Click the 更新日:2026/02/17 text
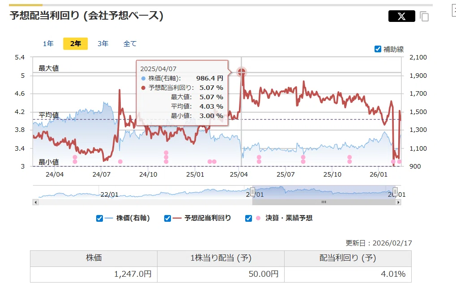Screen dimensions: 456x300 click(x=379, y=243)
